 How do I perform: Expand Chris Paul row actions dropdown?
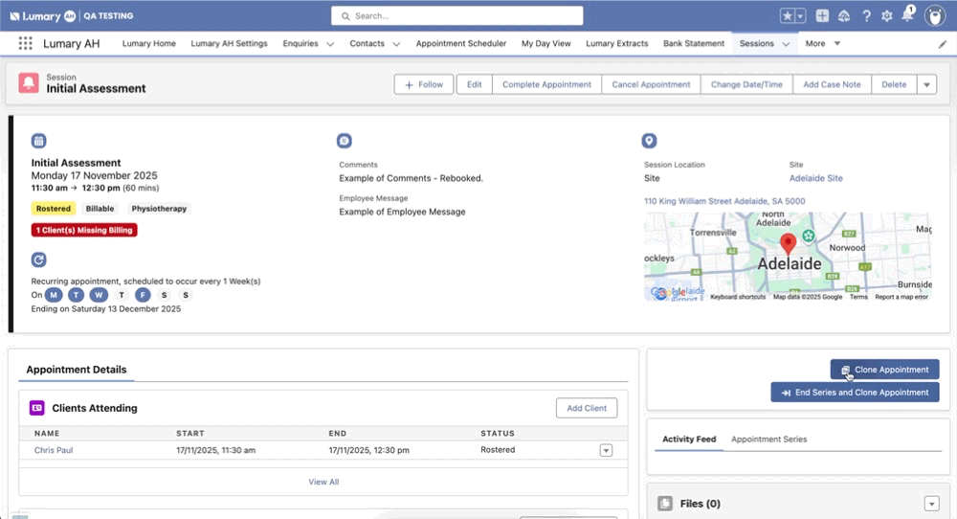point(606,450)
